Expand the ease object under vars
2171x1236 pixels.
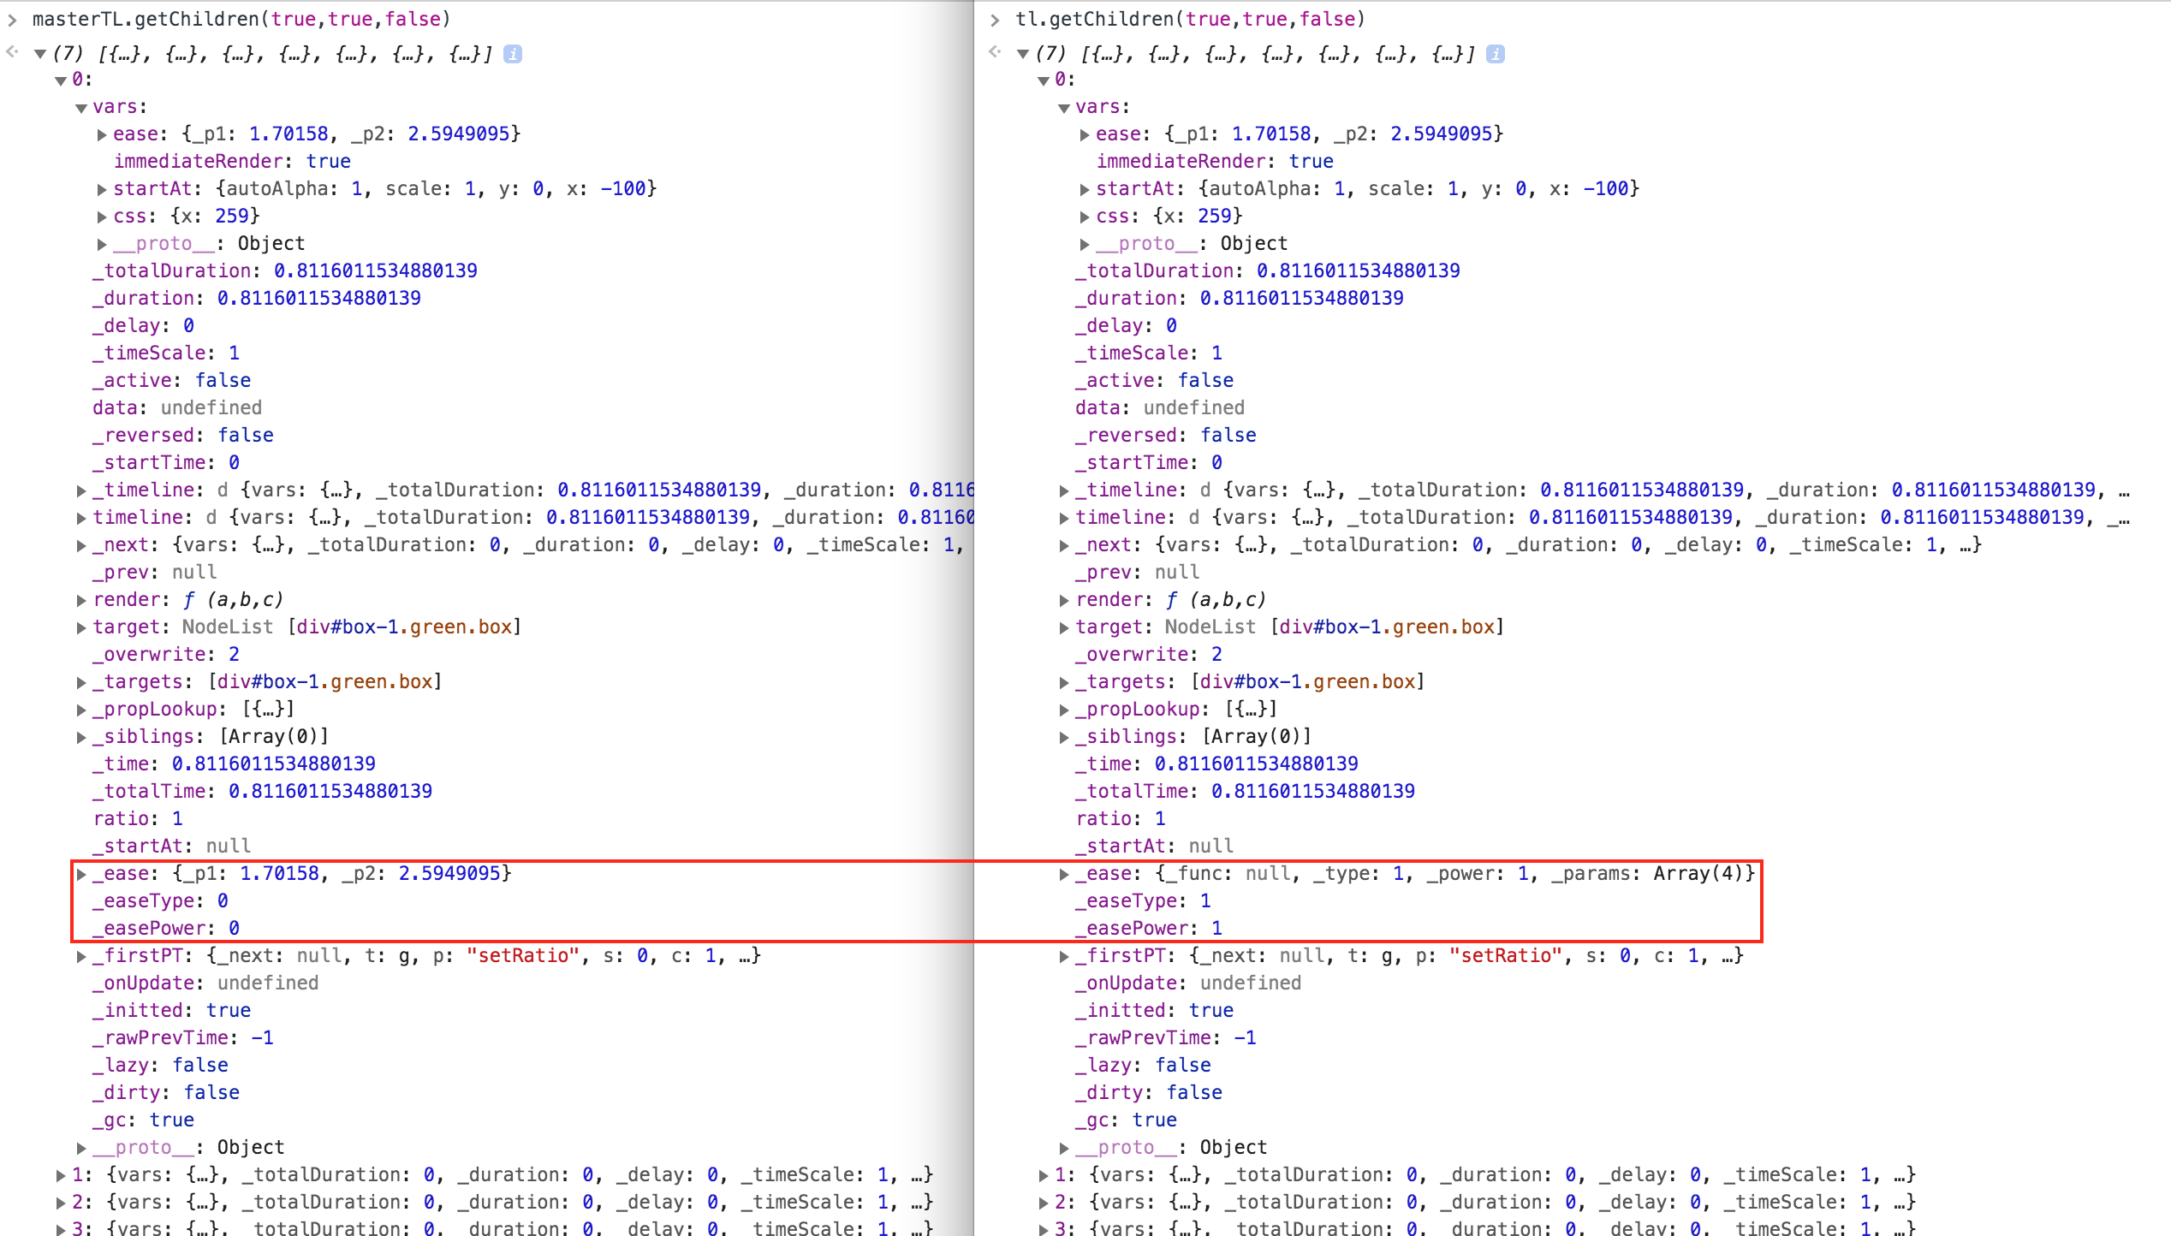point(102,134)
